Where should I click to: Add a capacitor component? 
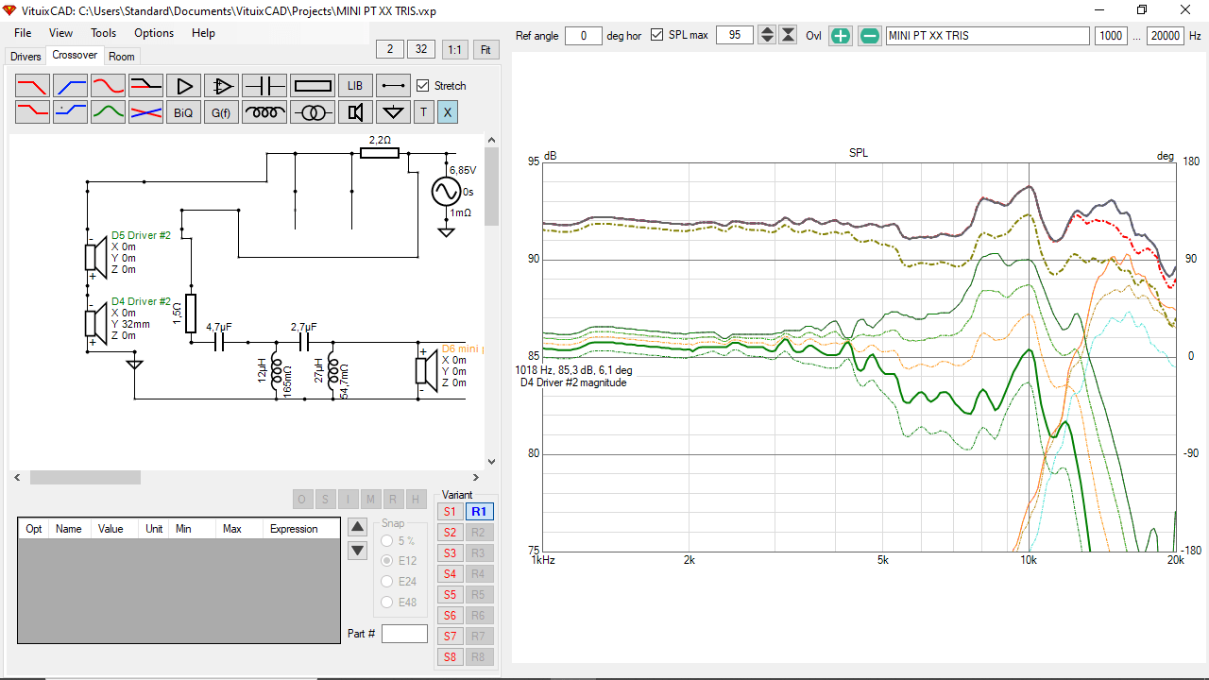pos(264,86)
